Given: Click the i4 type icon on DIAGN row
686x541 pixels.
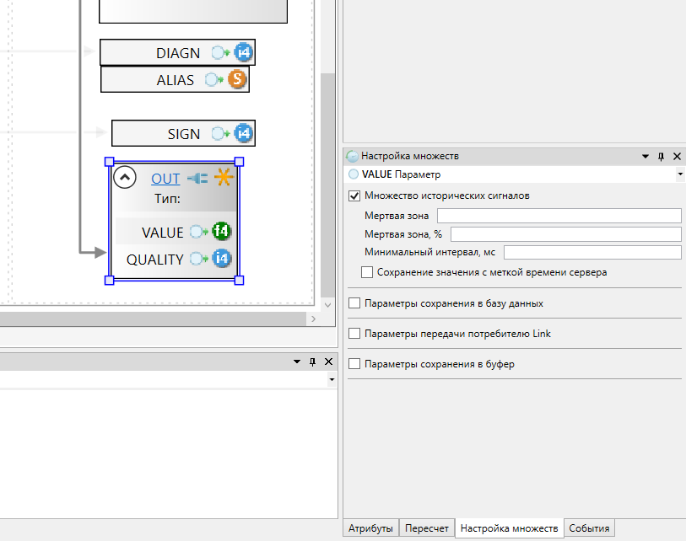Looking at the screenshot, I should coord(243,53).
